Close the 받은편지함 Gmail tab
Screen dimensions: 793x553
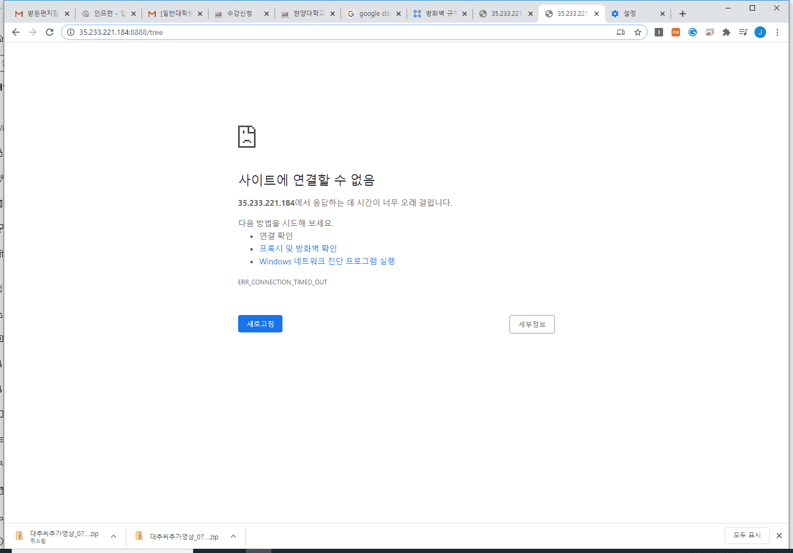[67, 14]
